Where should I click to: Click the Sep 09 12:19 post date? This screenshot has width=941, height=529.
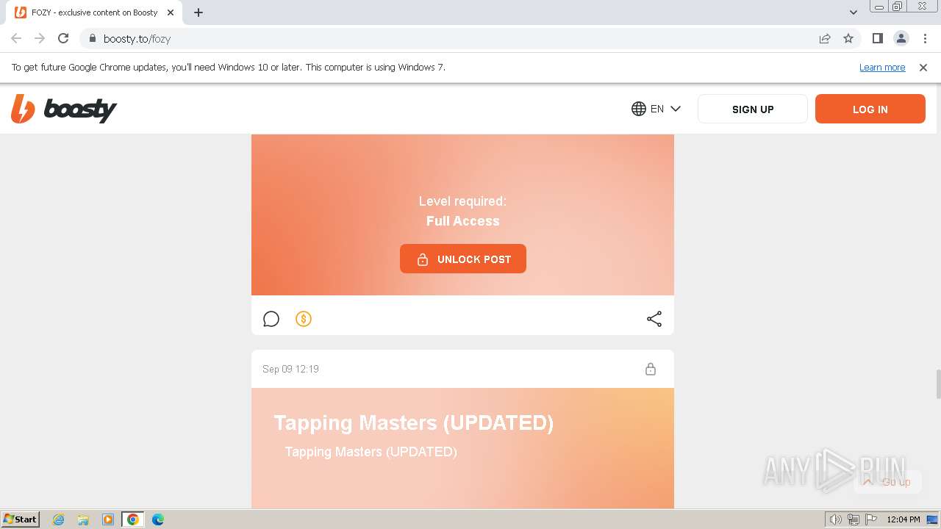(x=290, y=369)
